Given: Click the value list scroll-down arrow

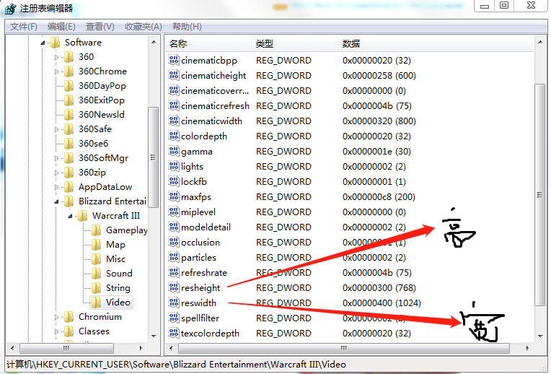Looking at the screenshot, I should [539, 336].
